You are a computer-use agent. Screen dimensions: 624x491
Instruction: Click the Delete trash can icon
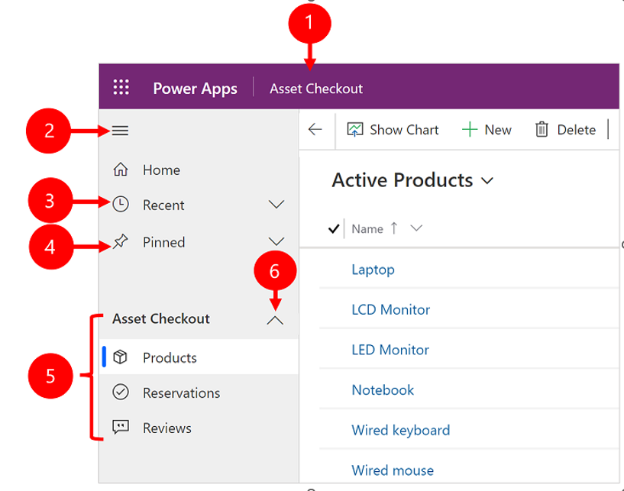[542, 130]
